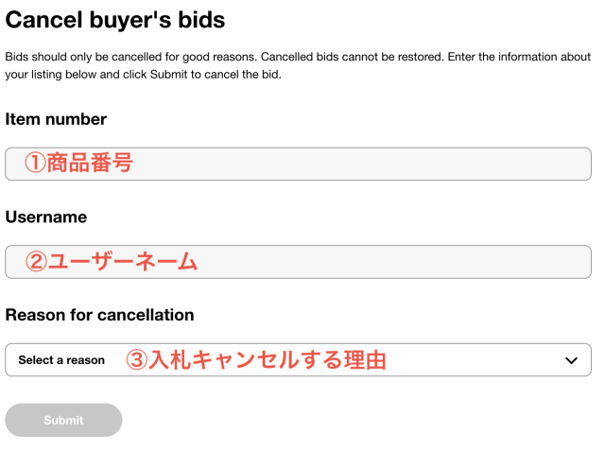Click the "Reason for cancellation" label
The image size is (605, 451).
coord(99,315)
